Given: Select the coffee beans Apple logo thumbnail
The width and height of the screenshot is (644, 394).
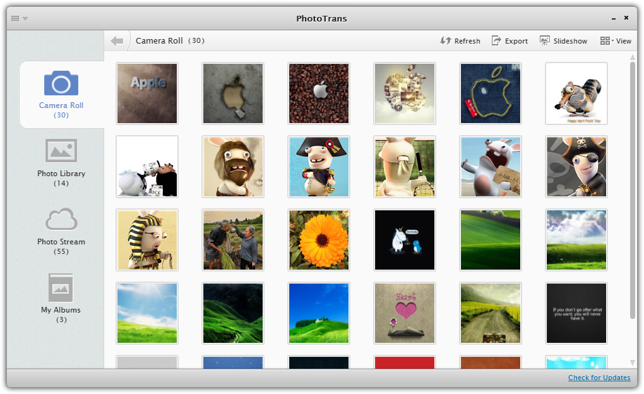Looking at the screenshot, I should click(319, 93).
